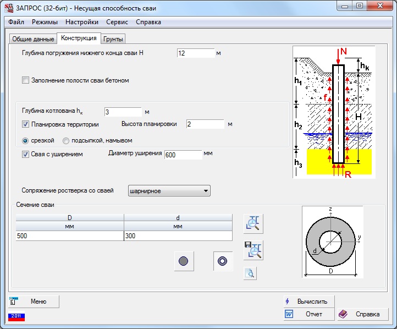Screen dimensions: 397x329
Task: Uncheck the 'Планировка территории' checkbox
Action: 25,124
